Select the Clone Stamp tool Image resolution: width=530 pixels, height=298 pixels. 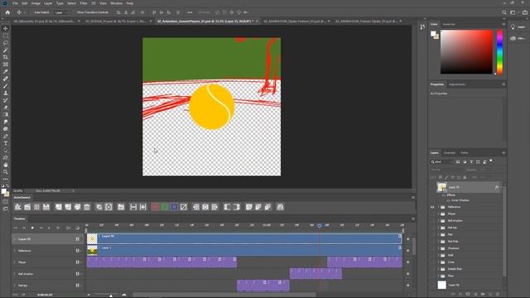pyautogui.click(x=6, y=93)
